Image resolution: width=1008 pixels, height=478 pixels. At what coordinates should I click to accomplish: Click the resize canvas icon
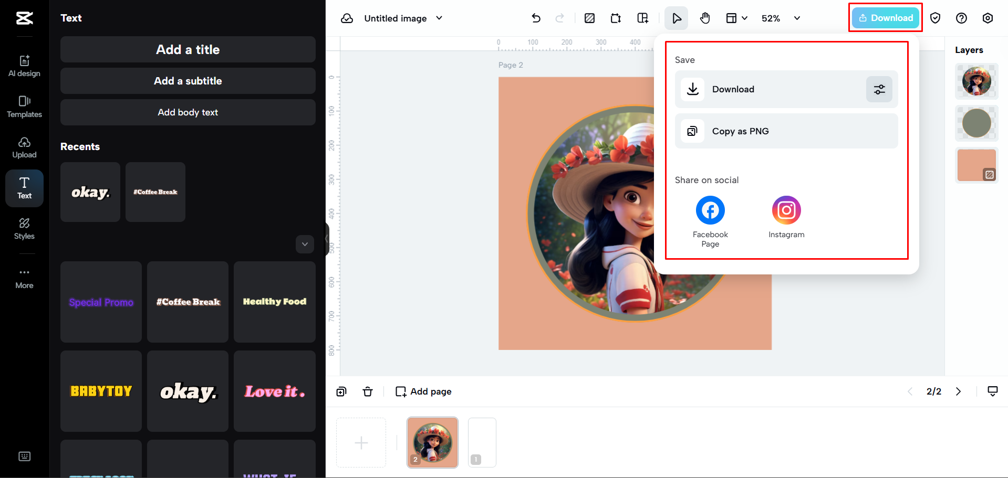point(616,18)
